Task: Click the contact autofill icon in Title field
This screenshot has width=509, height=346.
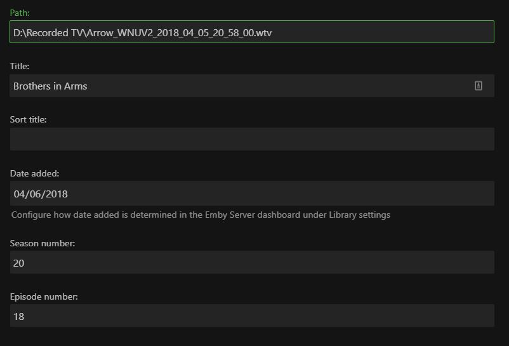Action: 479,86
